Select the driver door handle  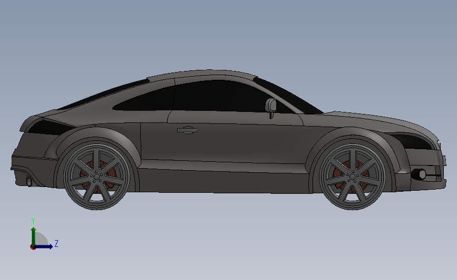click(187, 130)
